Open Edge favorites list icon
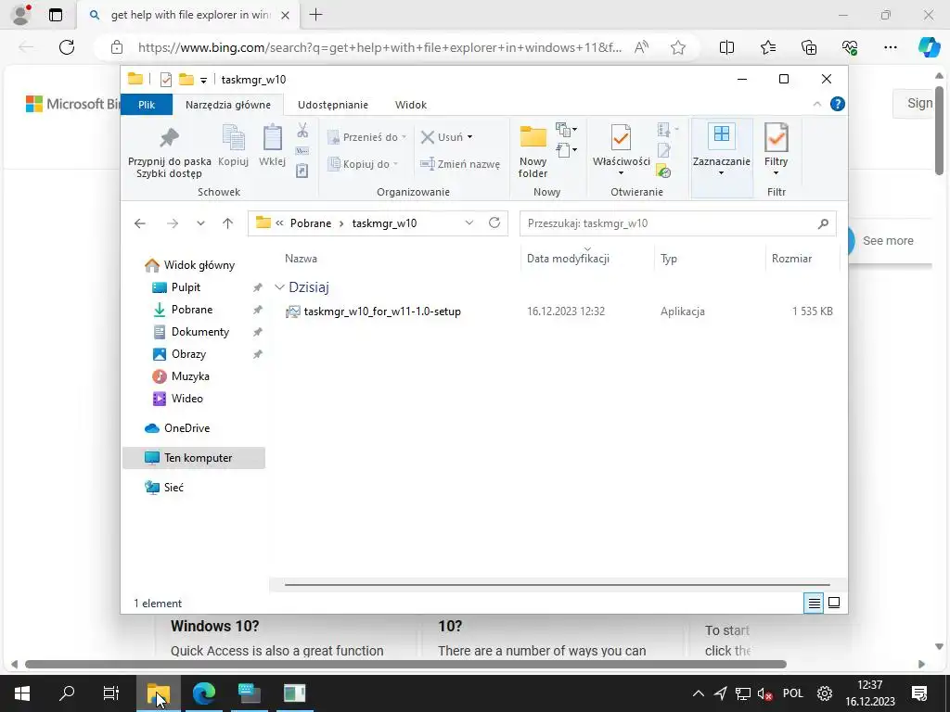The height and width of the screenshot is (712, 950). pyautogui.click(x=767, y=47)
